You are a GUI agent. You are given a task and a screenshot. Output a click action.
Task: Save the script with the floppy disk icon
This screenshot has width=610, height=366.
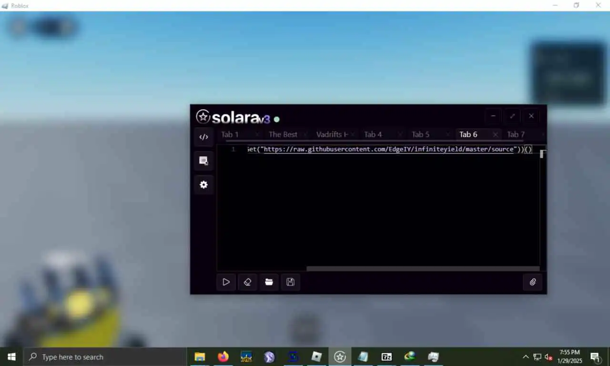tap(290, 282)
